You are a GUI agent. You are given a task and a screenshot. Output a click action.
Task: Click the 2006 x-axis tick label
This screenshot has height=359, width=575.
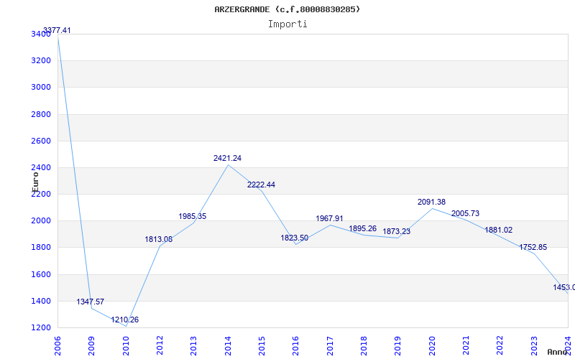[57, 345]
